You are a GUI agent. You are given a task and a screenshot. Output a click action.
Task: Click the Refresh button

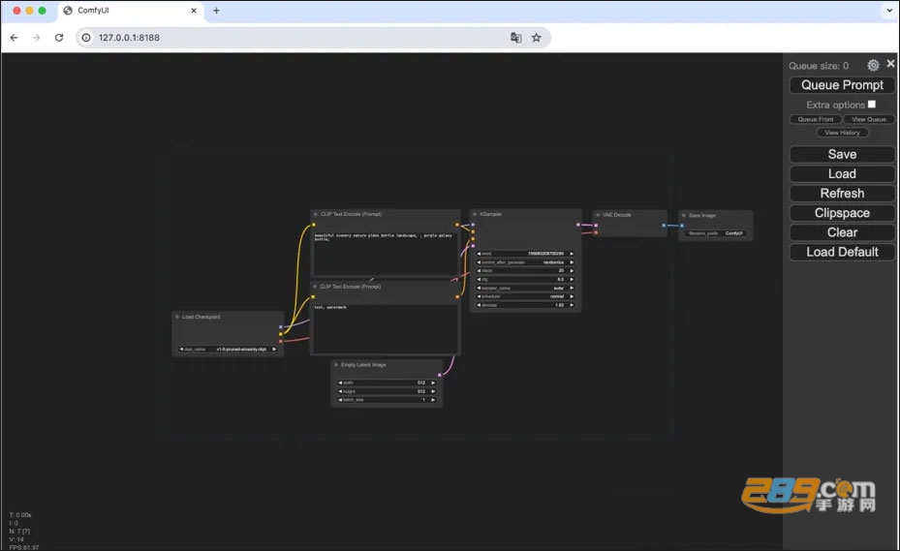click(842, 194)
